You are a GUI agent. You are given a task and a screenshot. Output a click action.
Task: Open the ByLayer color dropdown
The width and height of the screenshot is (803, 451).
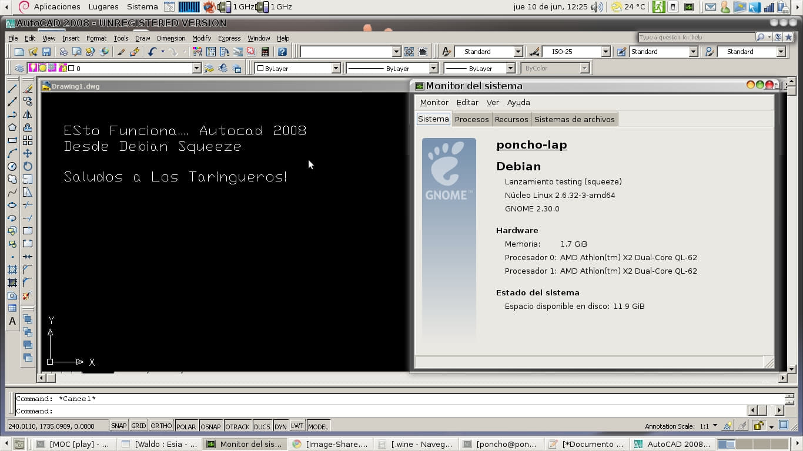(x=336, y=68)
